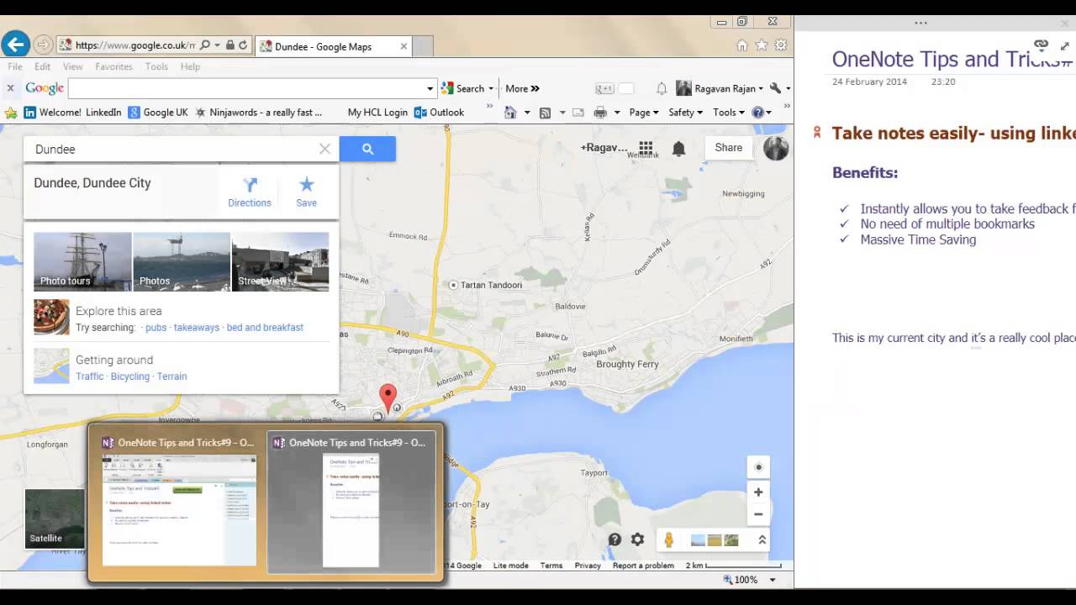This screenshot has height=605, width=1076.
Task: Click the Pegman Street View icon
Action: click(x=668, y=539)
